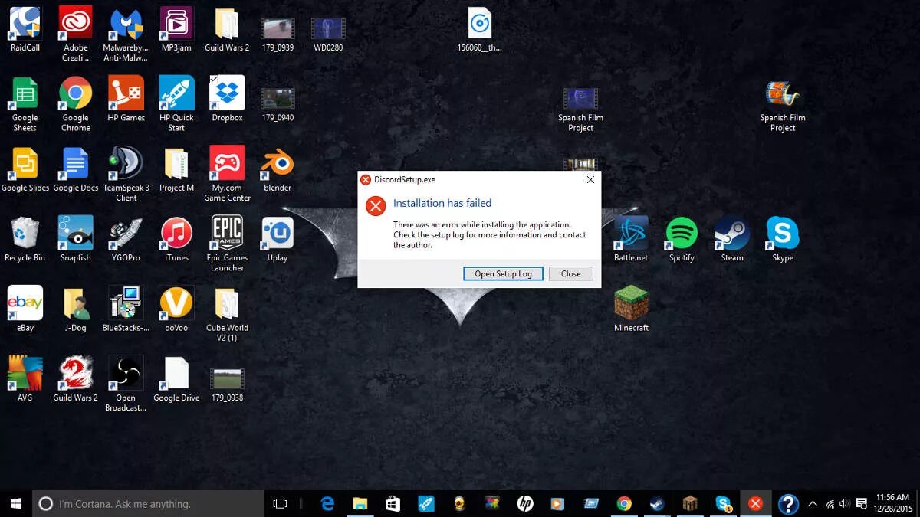
Task: Close the DiscordSetup.exe dialog with the X
Action: coord(590,179)
